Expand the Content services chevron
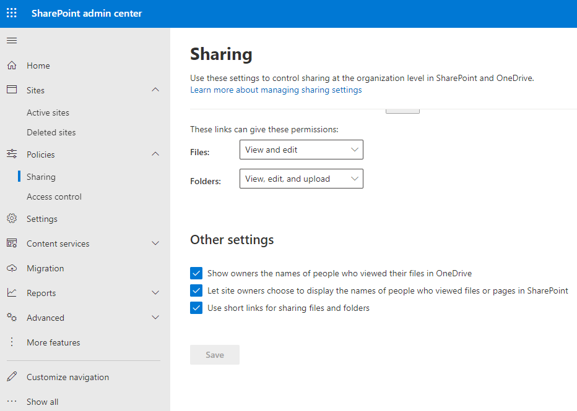Image resolution: width=577 pixels, height=411 pixels. pos(155,243)
